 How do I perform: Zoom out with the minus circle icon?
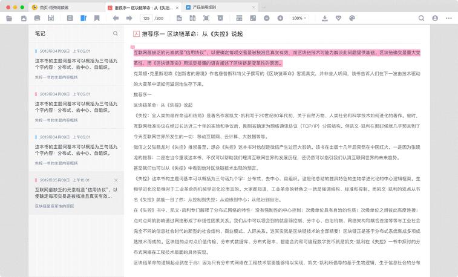267,18
